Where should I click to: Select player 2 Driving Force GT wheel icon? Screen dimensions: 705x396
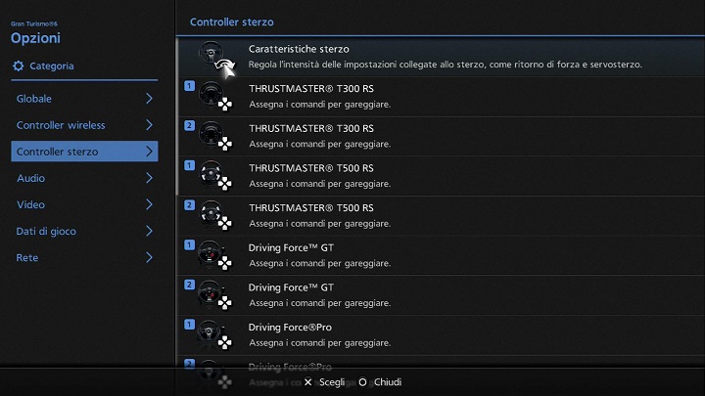coord(210,295)
